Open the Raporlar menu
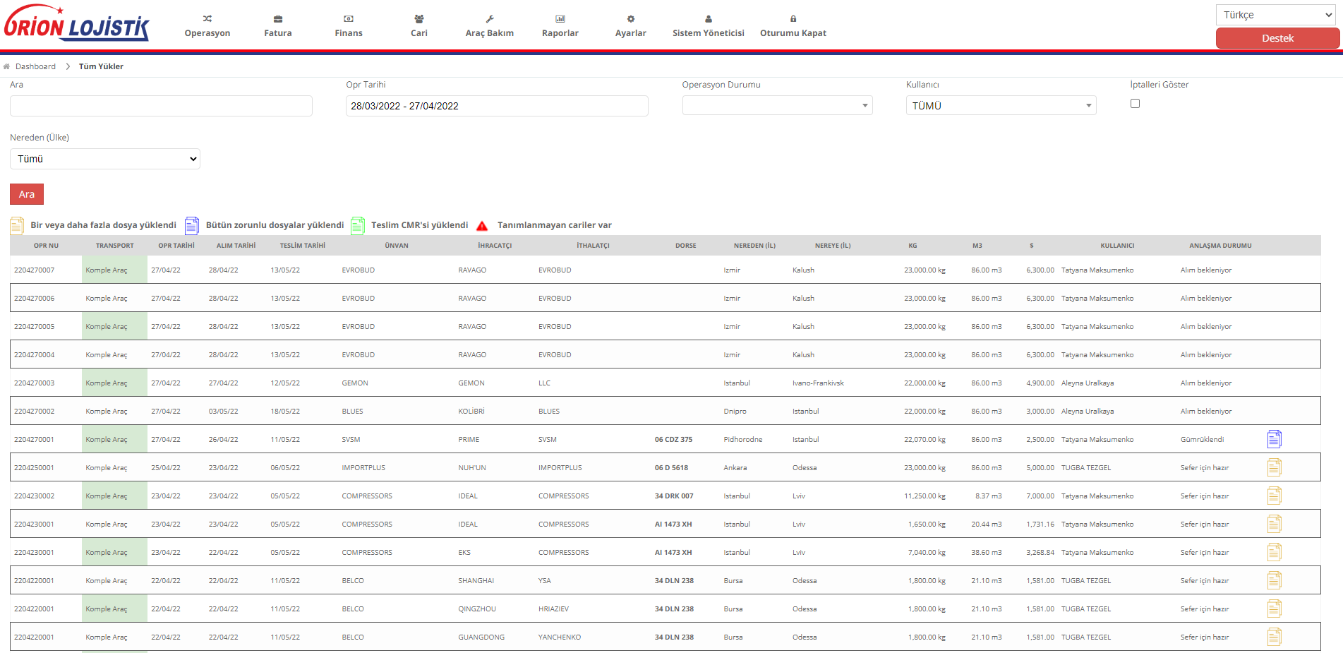 [x=560, y=33]
